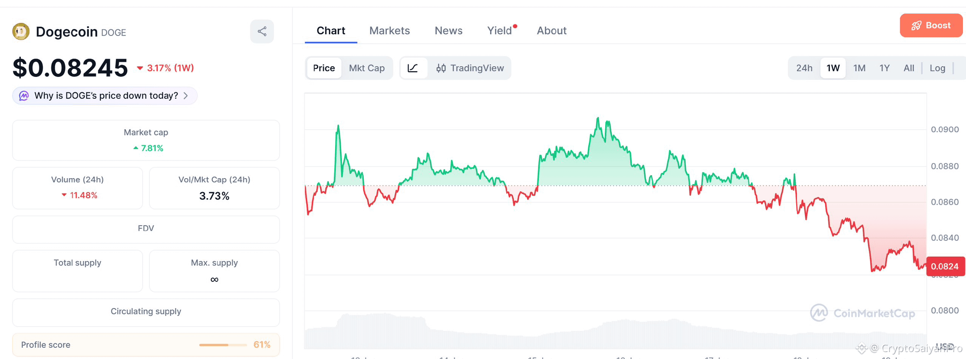
Task: Select the 1M time range
Action: 859,68
